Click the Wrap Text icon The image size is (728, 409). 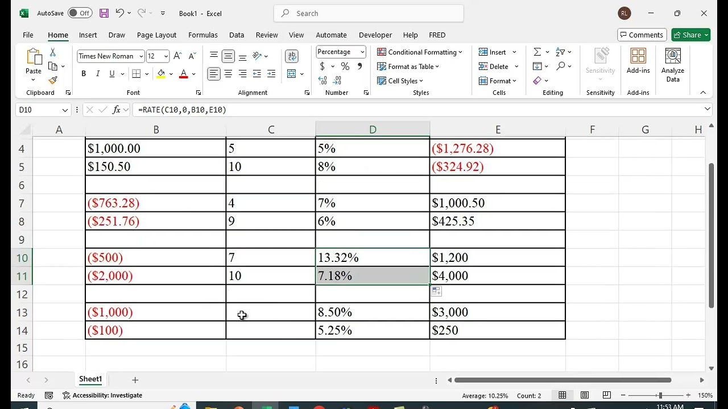click(x=292, y=56)
